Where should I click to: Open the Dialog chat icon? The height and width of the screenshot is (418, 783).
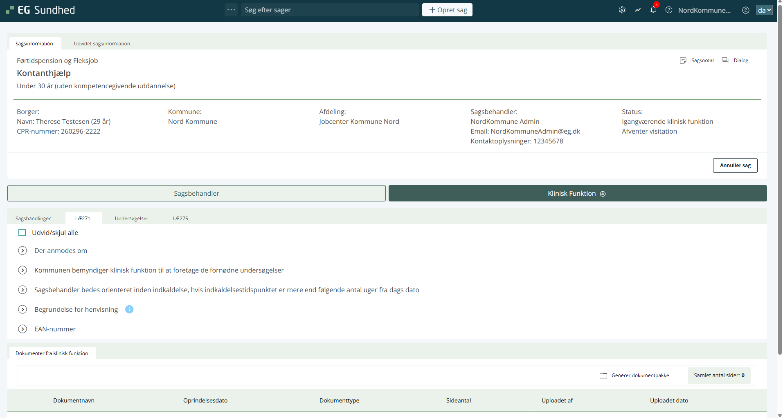pyautogui.click(x=725, y=60)
